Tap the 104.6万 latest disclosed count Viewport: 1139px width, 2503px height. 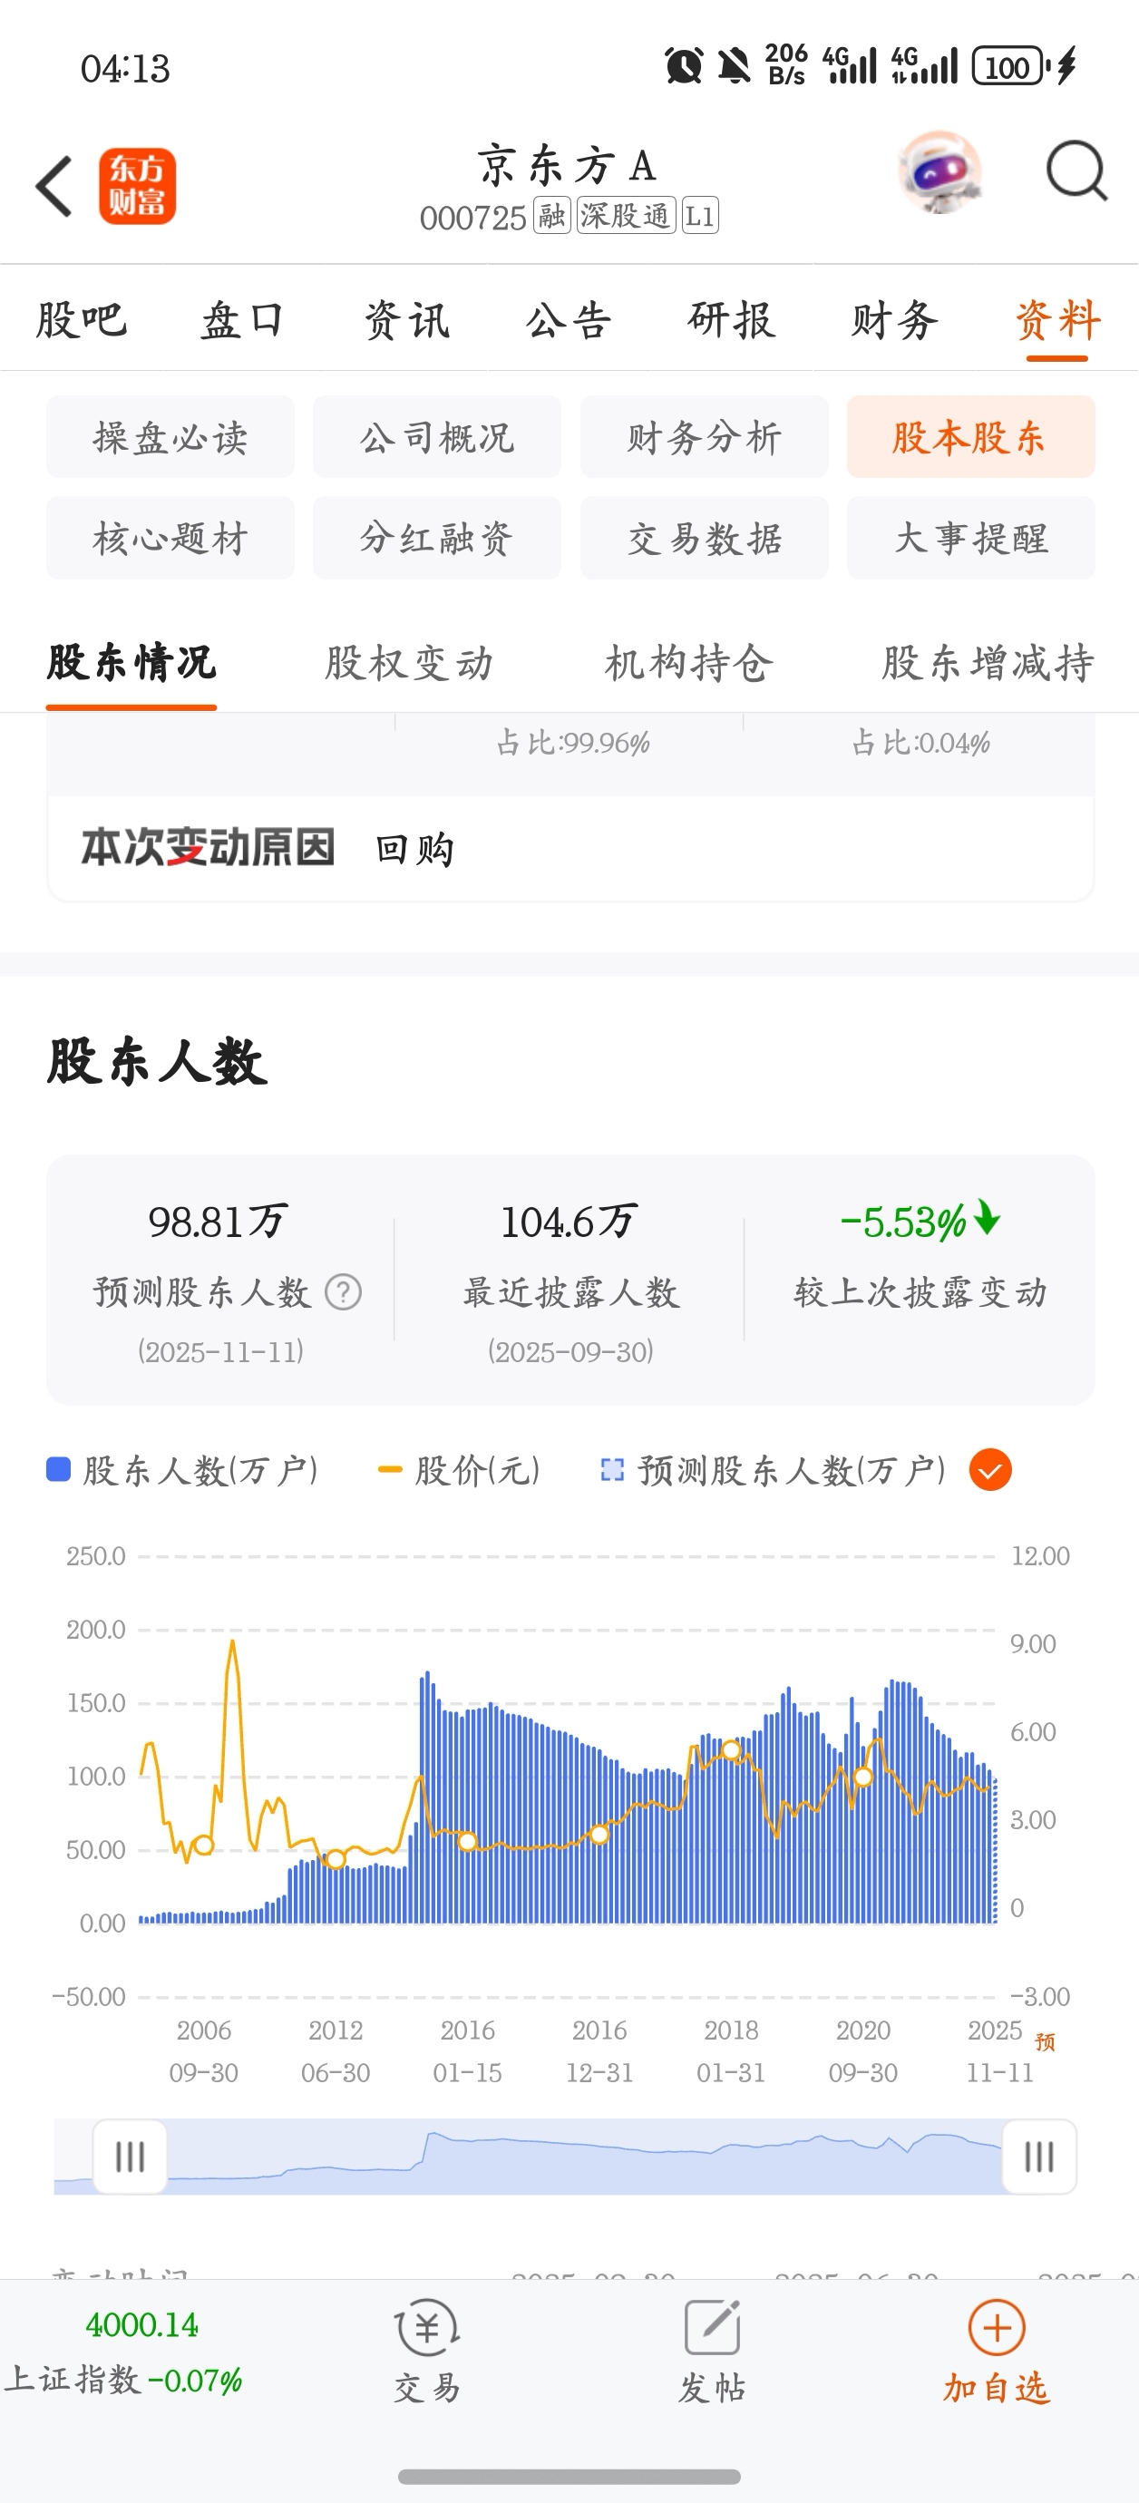569,1222
